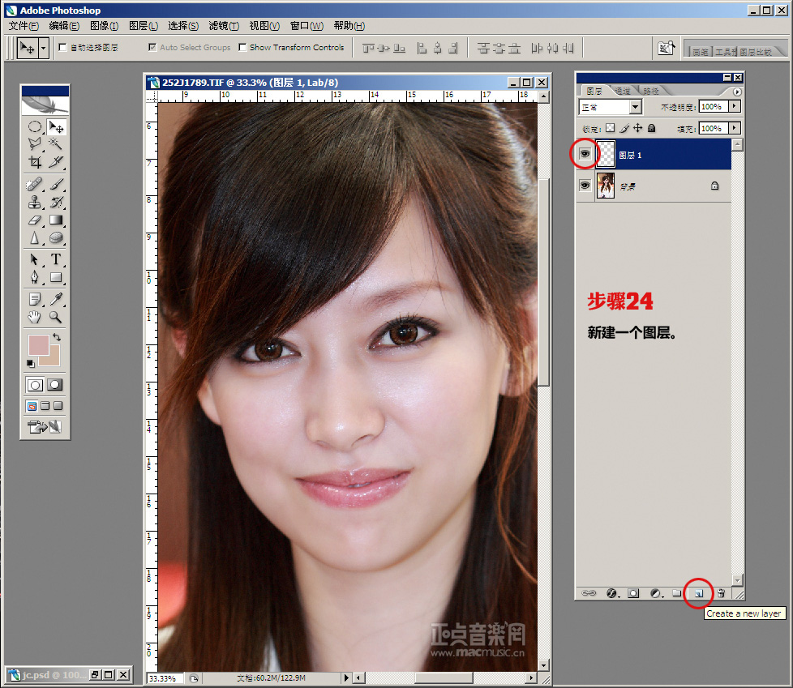
Task: Select the Horizontal Type tool
Action: click(x=56, y=259)
